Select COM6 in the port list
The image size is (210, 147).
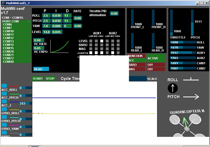tap(17, 24)
